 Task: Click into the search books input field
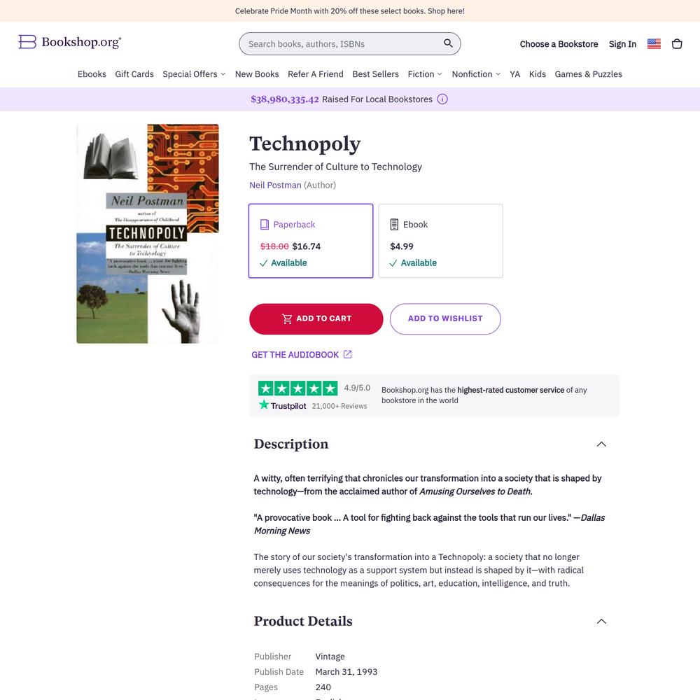(342, 43)
